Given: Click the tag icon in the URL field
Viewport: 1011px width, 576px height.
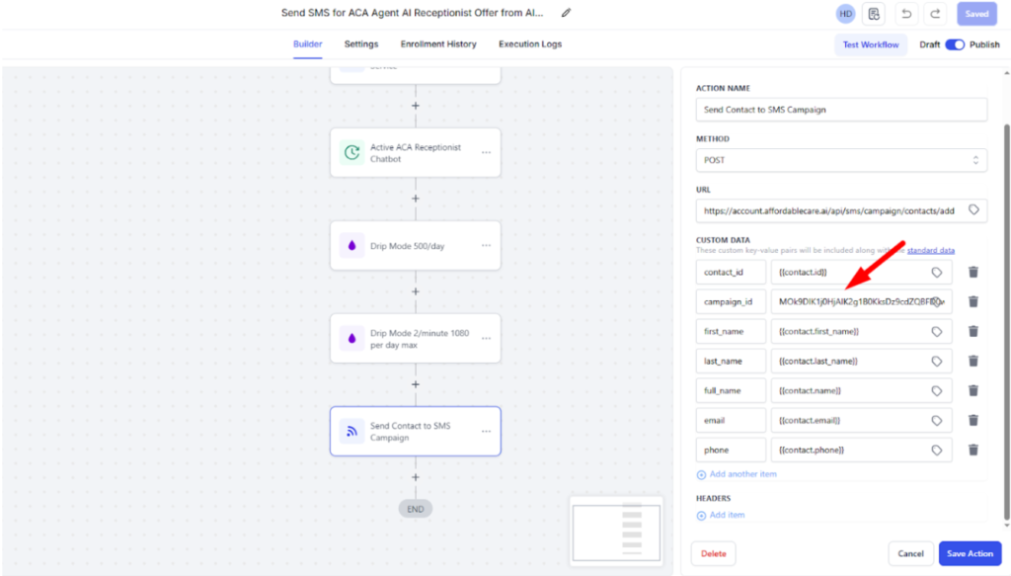Looking at the screenshot, I should pyautogui.click(x=973, y=209).
